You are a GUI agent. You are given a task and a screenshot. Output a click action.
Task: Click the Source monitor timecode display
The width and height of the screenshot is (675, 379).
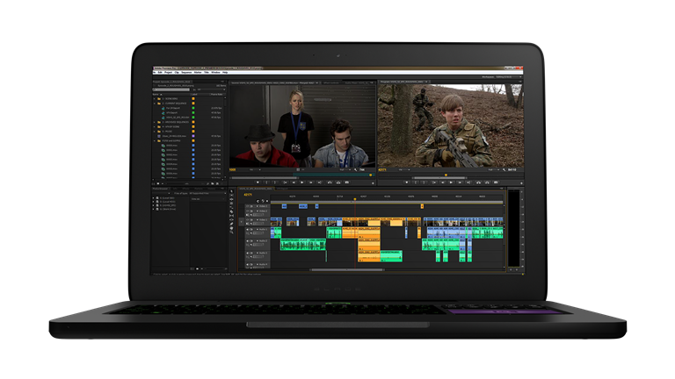pos(235,168)
